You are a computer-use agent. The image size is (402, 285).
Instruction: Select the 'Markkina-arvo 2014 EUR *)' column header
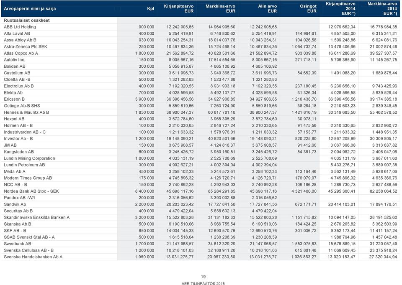point(382,9)
